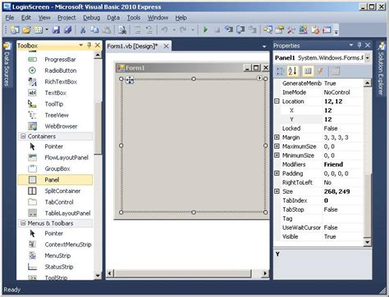
Task: Click the Size value 268, 249 field
Action: click(343, 191)
